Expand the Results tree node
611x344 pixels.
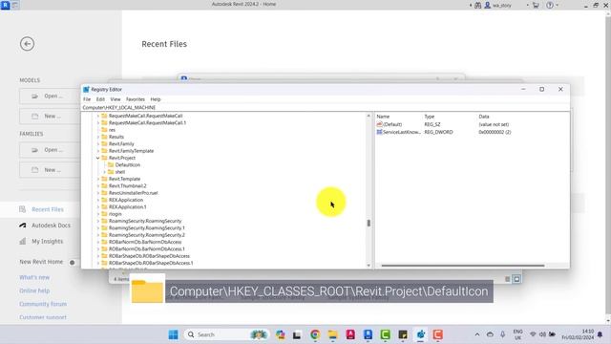pyautogui.click(x=97, y=137)
